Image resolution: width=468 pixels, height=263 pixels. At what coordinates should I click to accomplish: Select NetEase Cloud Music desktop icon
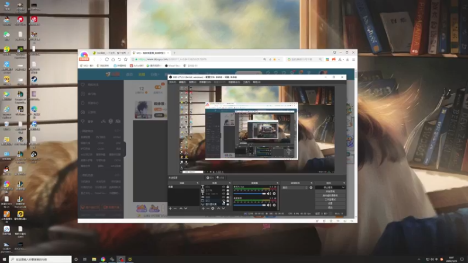point(34,20)
